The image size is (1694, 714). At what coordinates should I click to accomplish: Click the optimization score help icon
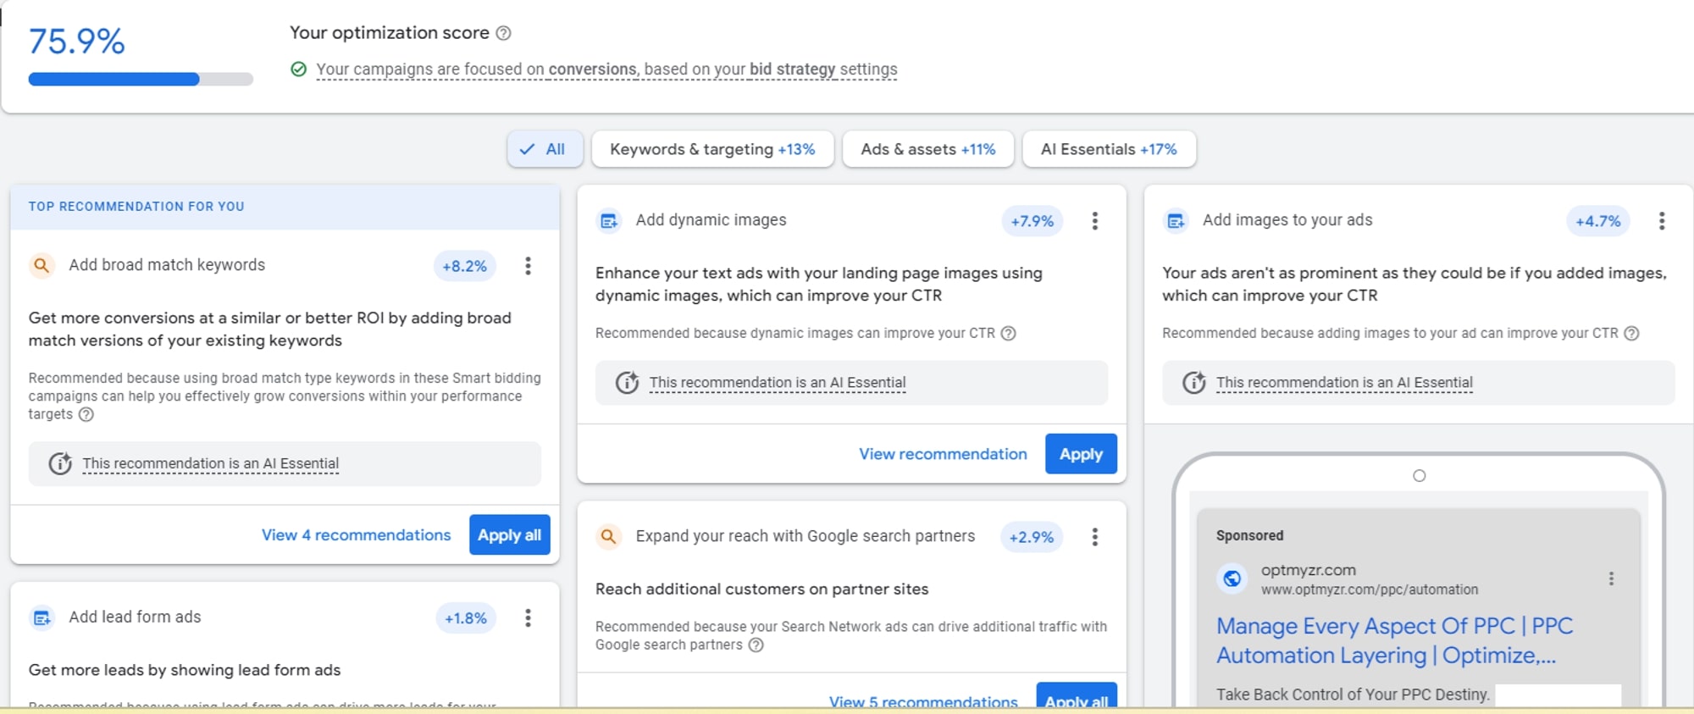pos(503,33)
